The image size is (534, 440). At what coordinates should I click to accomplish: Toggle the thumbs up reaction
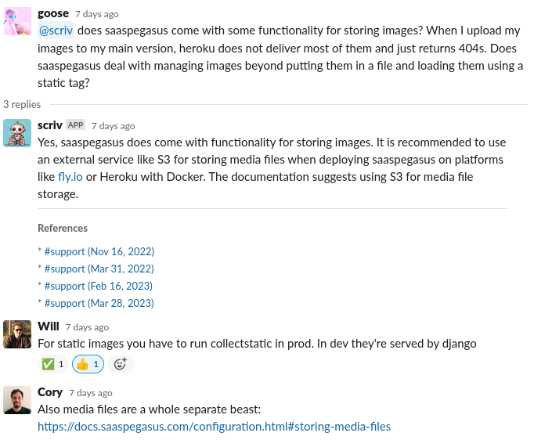(87, 364)
